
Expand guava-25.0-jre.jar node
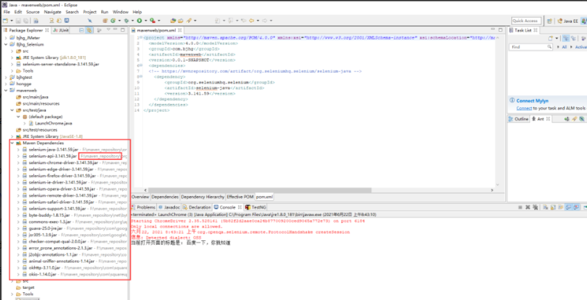tap(18, 228)
